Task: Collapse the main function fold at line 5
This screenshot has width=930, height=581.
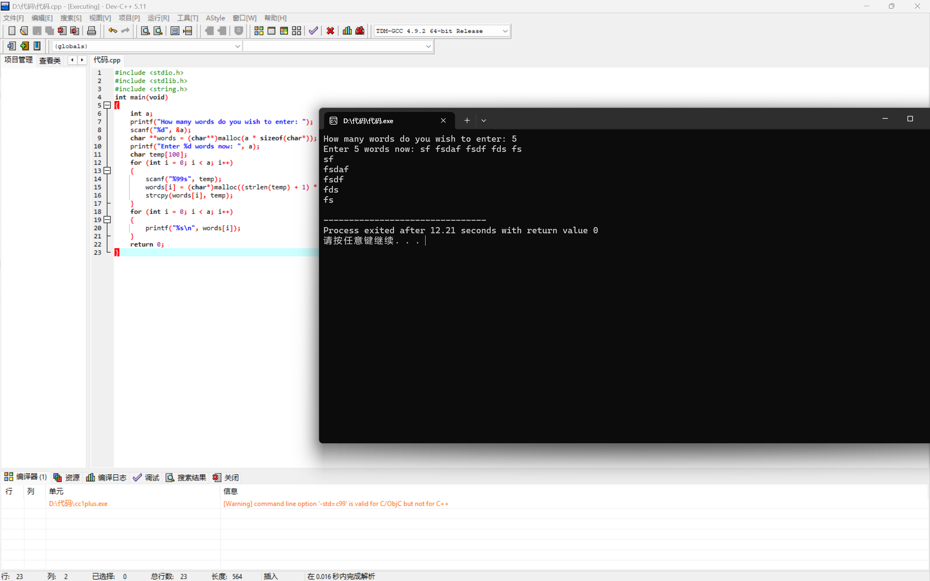Action: coord(107,105)
